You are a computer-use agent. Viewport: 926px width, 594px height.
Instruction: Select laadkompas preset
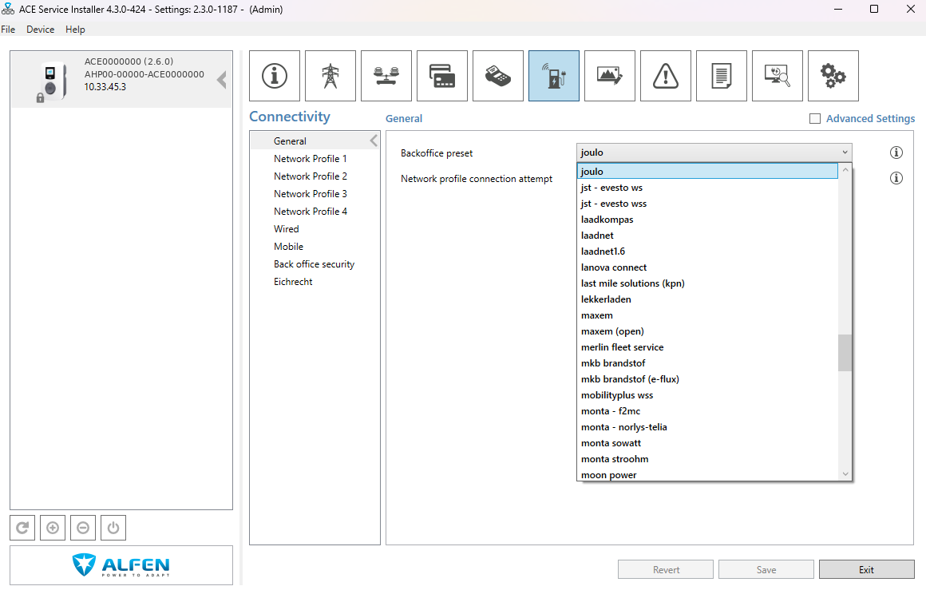[x=707, y=219]
